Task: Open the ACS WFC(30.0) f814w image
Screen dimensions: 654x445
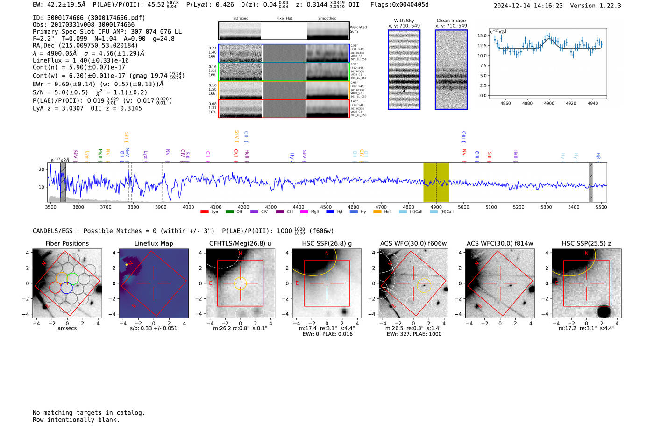Action: [x=500, y=283]
